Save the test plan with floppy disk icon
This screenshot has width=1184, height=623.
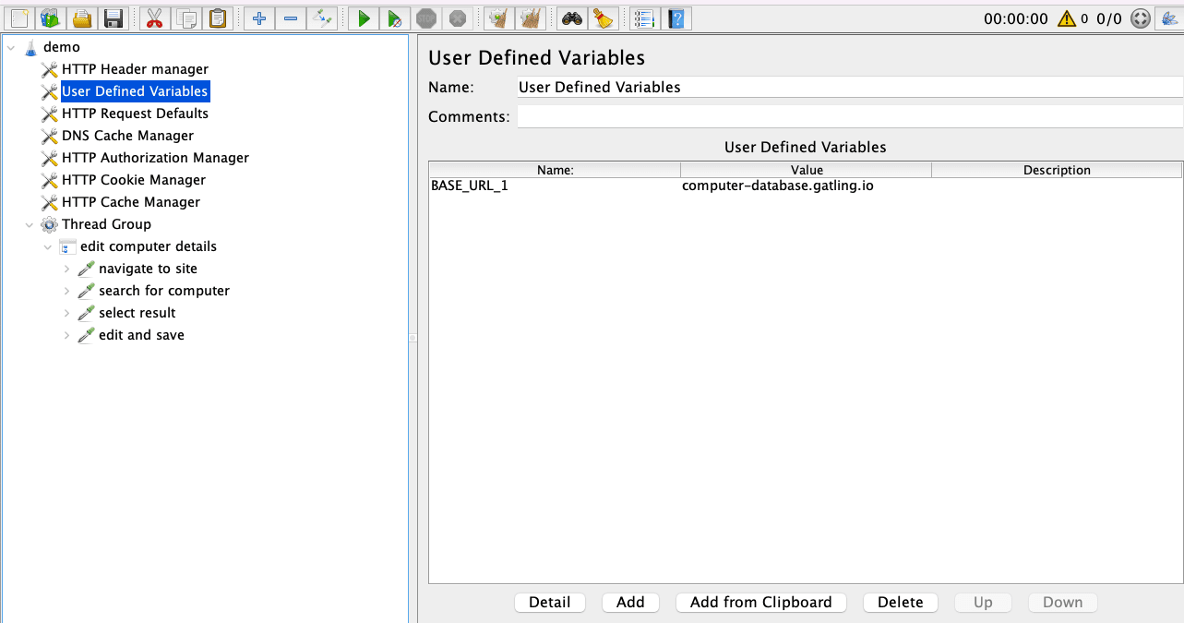[x=113, y=18]
